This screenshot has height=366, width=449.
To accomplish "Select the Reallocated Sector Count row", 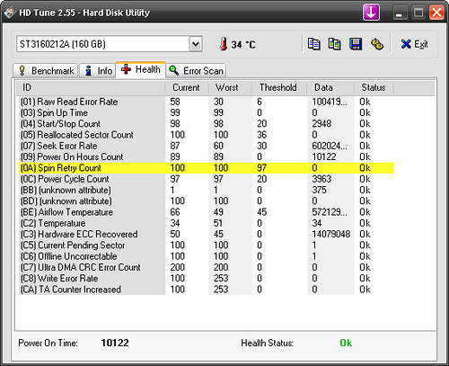I will pyautogui.click(x=207, y=135).
